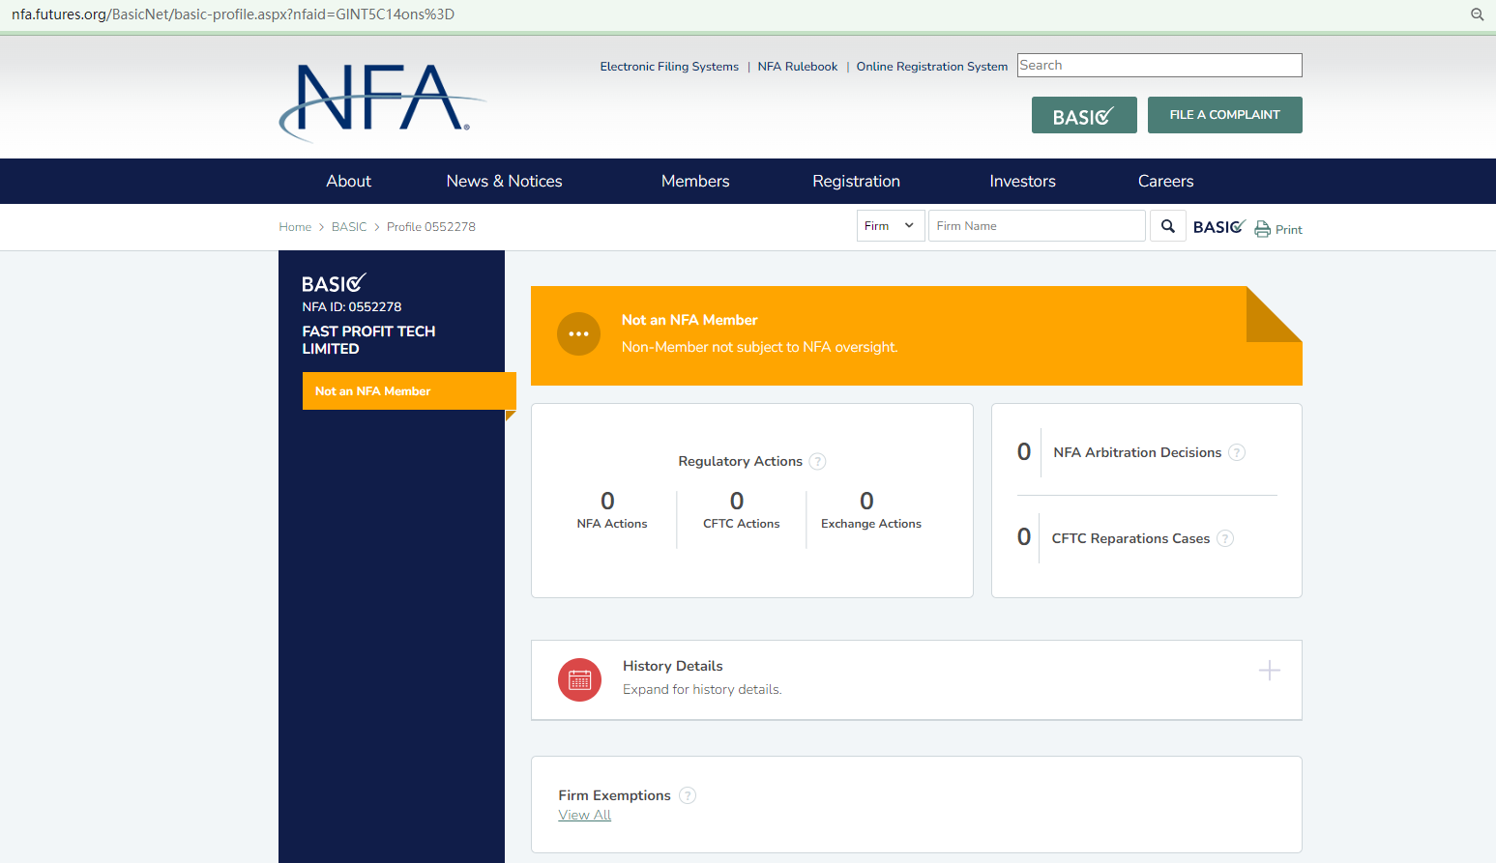1496x863 pixels.
Task: Click the FILE A COMPLAINT button
Action: point(1224,115)
